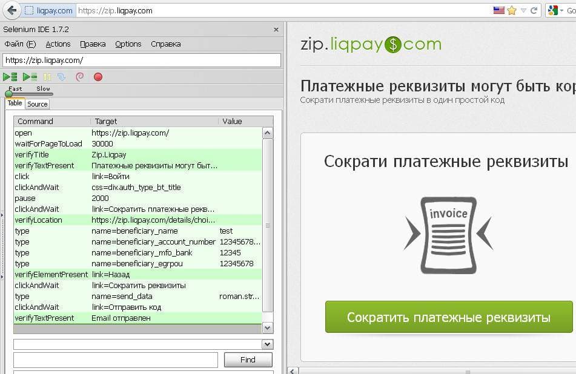
Task: Click the Step icon in toolbar
Action: click(x=61, y=77)
